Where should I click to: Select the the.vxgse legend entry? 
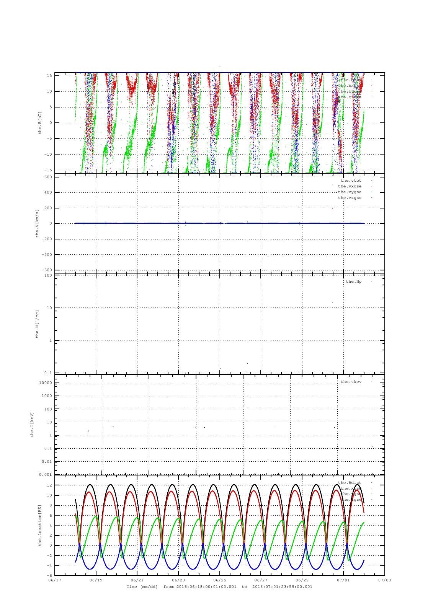coord(350,186)
